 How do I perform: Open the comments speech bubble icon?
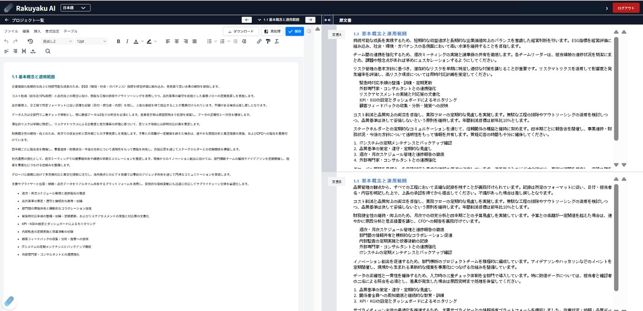[x=309, y=31]
